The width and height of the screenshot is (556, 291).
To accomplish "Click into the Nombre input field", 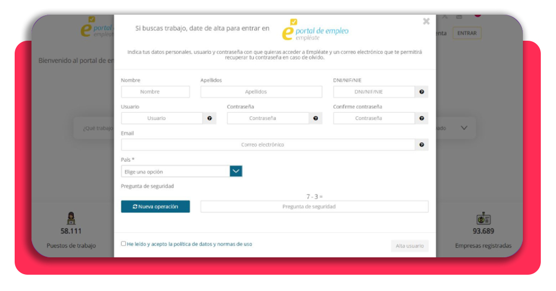I will (x=155, y=92).
